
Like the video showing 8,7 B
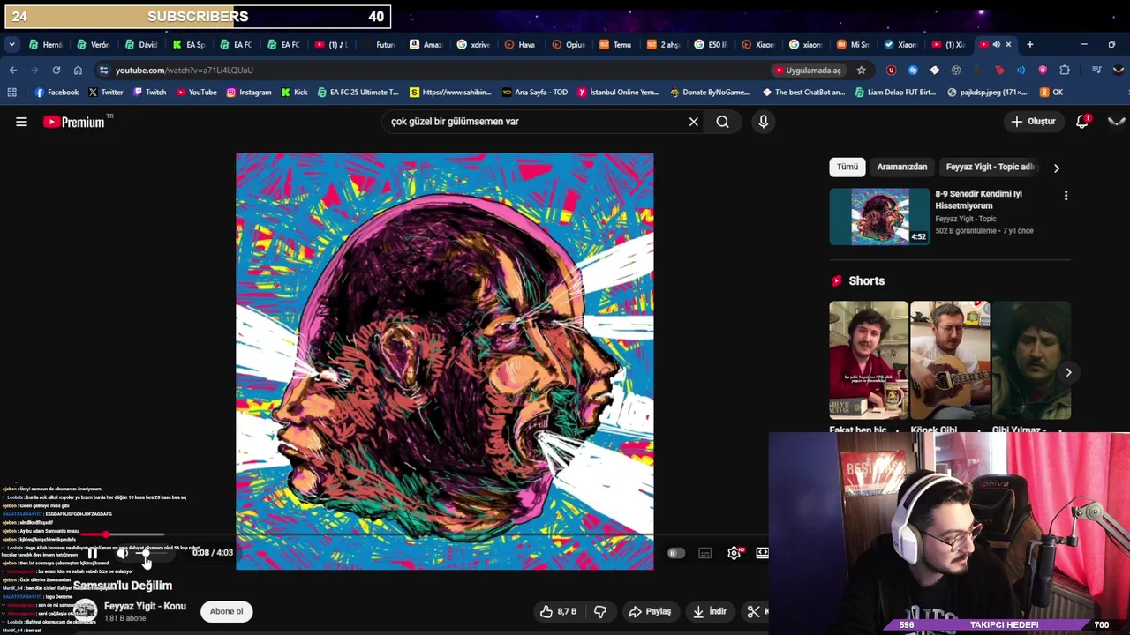coord(558,611)
